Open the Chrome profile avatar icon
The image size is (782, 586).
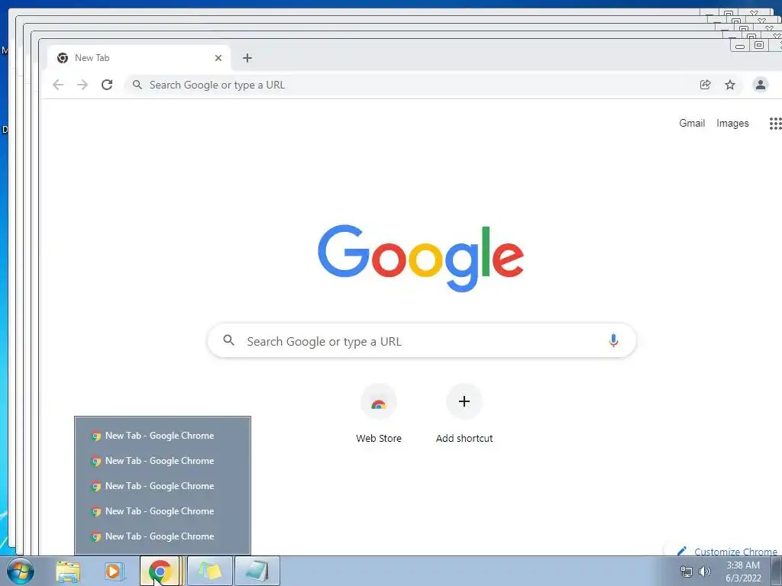point(760,85)
